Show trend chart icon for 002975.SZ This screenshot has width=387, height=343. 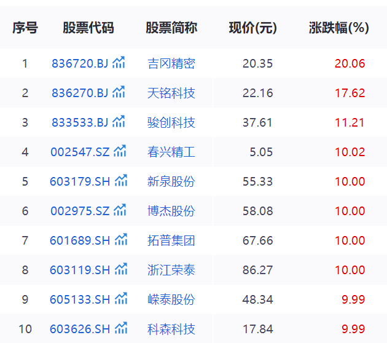point(120,210)
